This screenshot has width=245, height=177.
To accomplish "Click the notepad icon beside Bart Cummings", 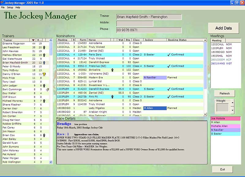I will click(x=47, y=90).
